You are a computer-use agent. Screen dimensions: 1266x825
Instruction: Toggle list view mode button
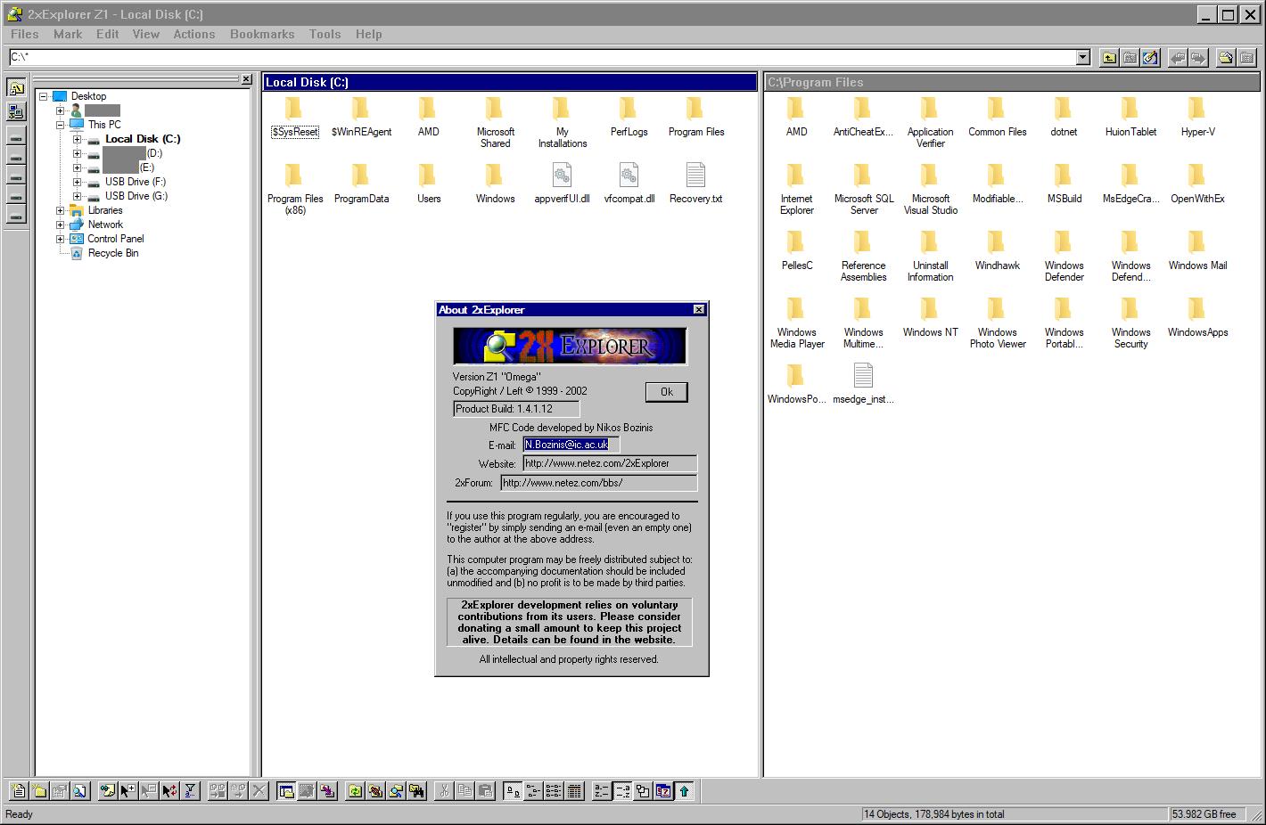[x=554, y=790]
